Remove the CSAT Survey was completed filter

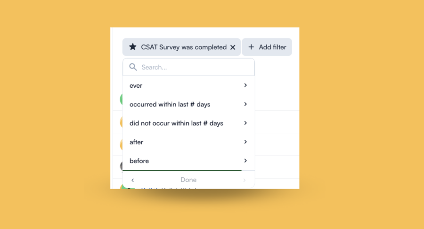[x=233, y=47]
